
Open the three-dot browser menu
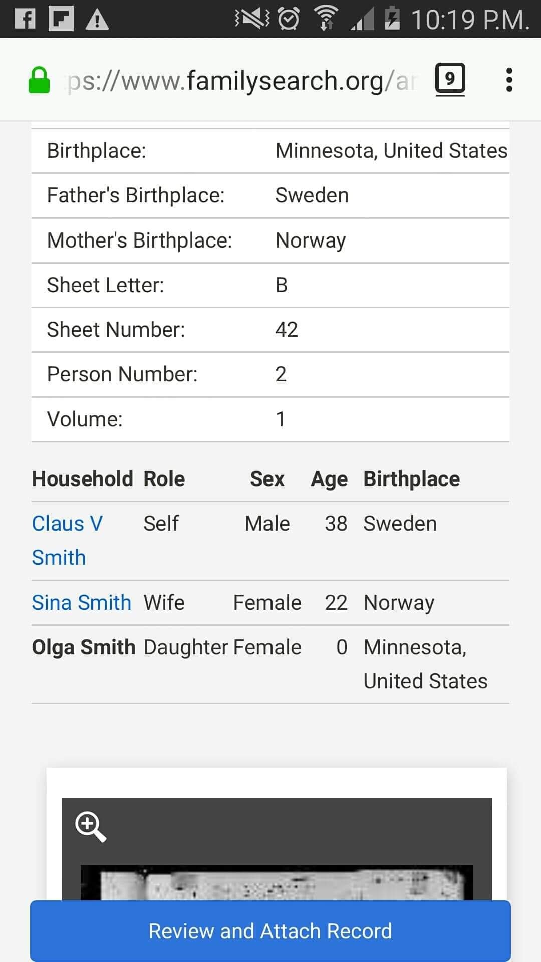pyautogui.click(x=509, y=80)
